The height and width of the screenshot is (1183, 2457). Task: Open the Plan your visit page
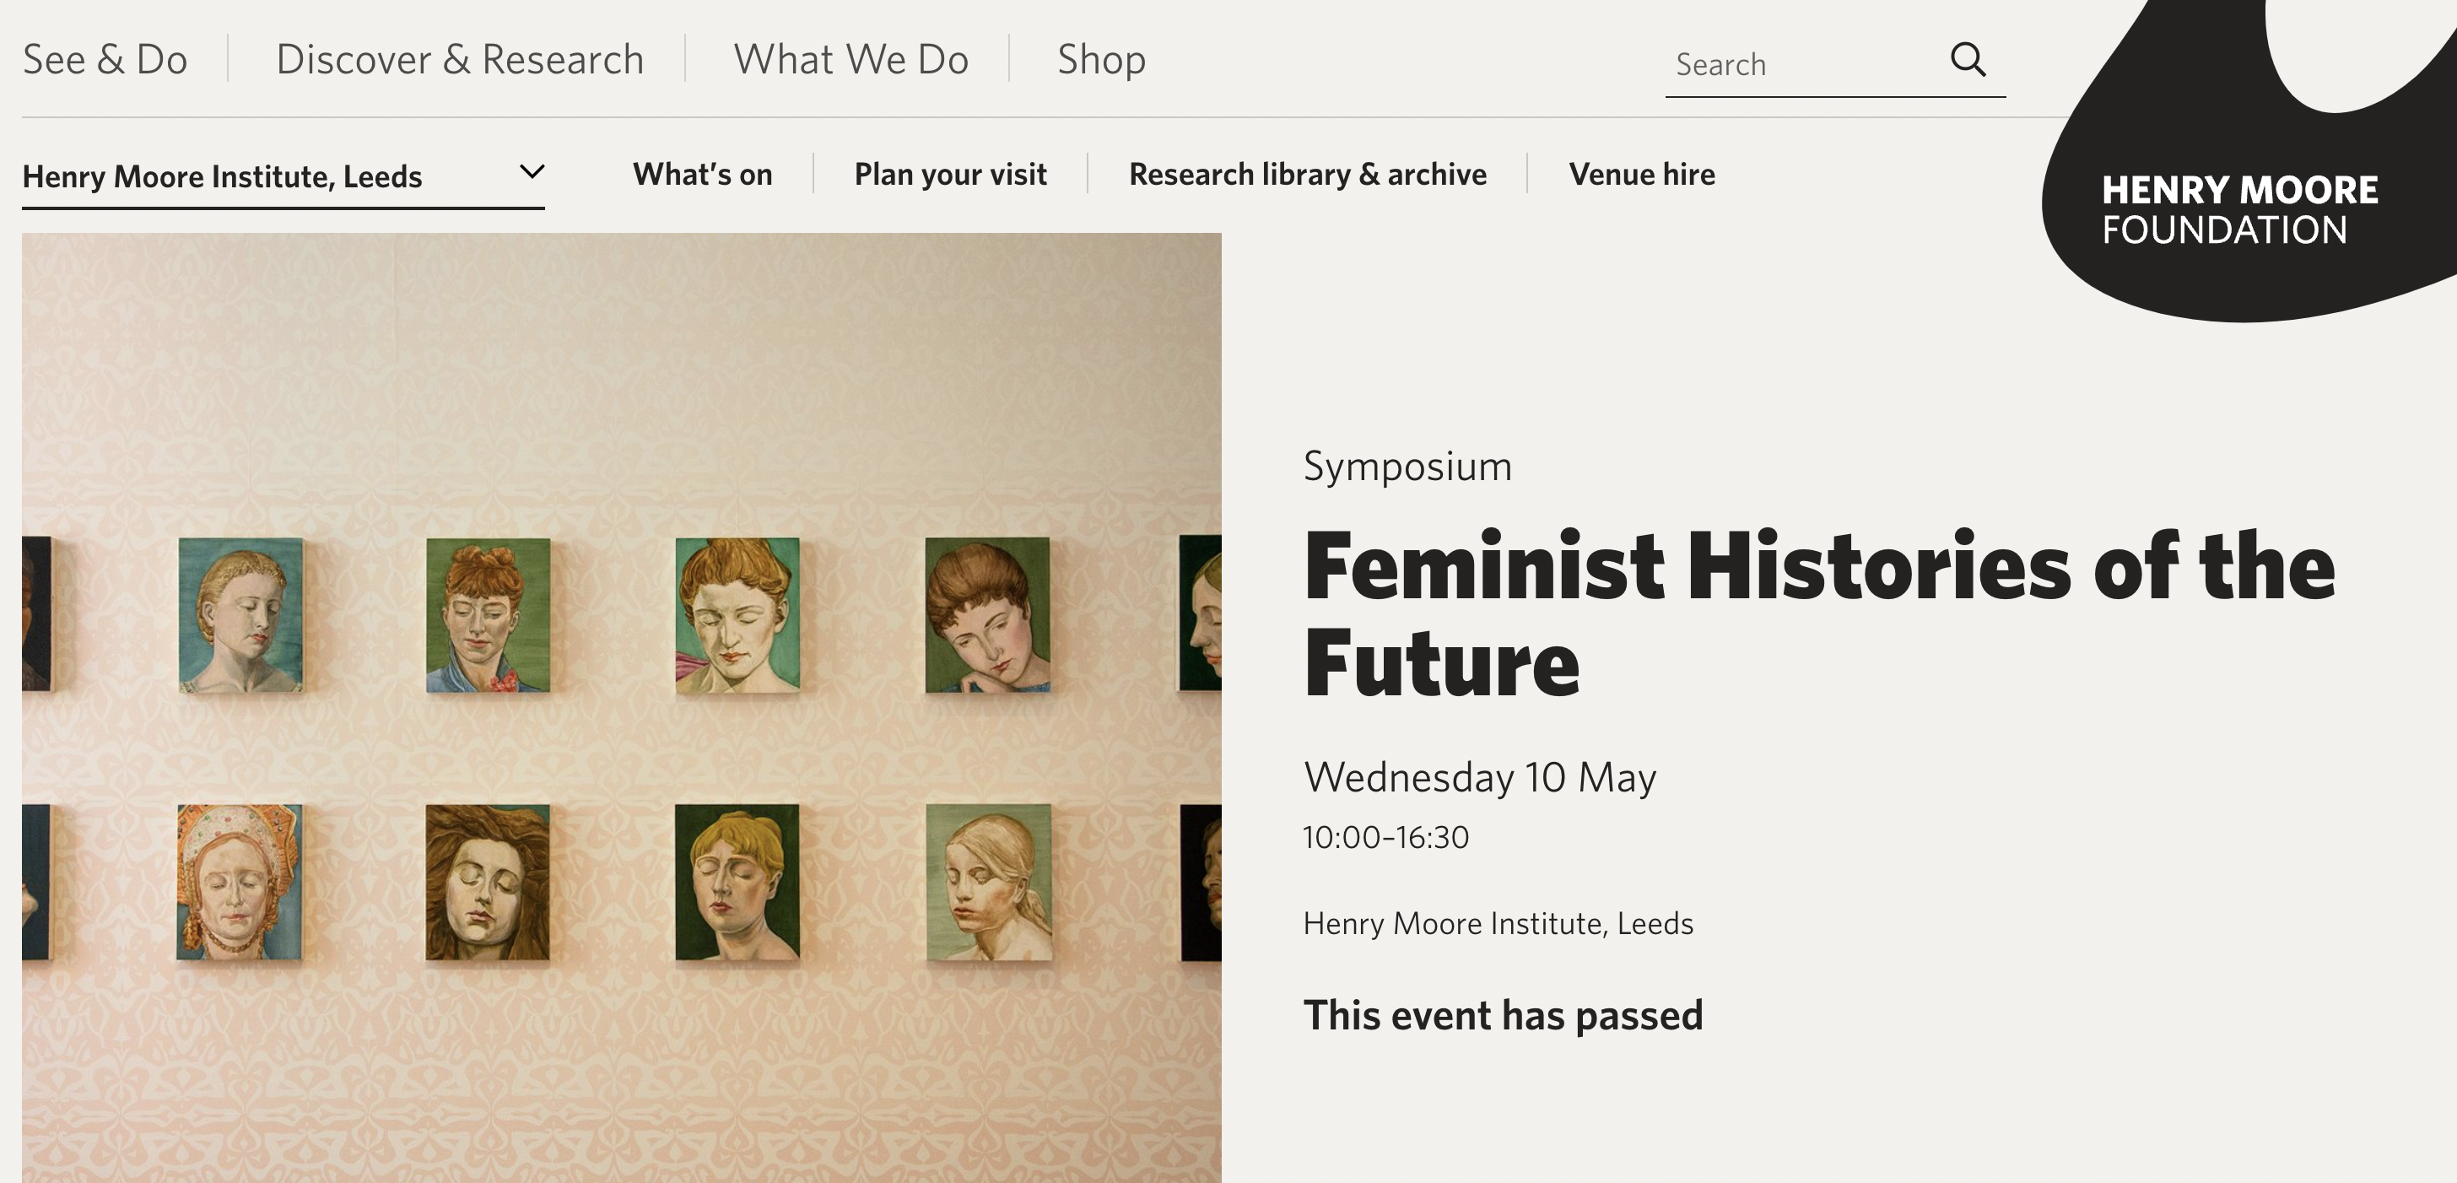pos(950,175)
